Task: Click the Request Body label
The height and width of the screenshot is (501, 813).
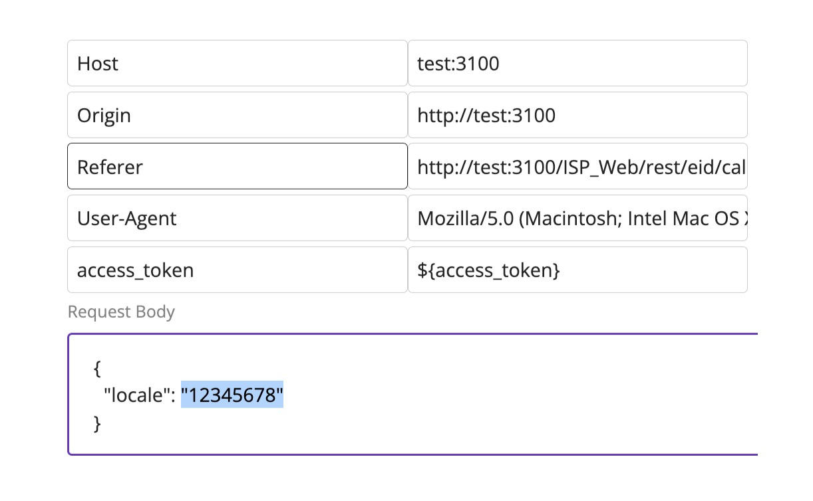Action: coord(121,312)
